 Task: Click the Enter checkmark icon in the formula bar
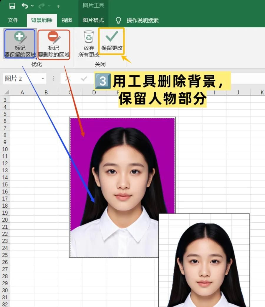click(x=84, y=79)
